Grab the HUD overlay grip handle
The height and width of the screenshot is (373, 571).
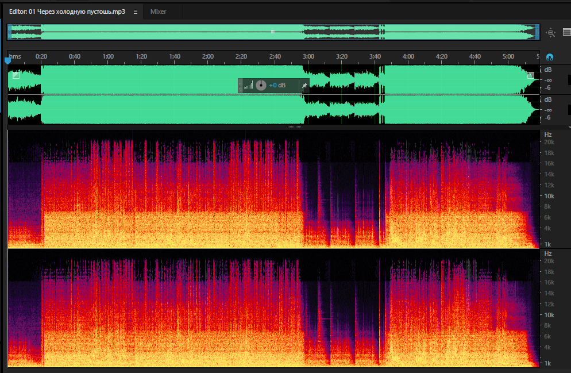pos(240,86)
